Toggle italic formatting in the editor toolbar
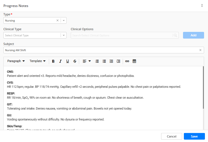 click(x=60, y=61)
